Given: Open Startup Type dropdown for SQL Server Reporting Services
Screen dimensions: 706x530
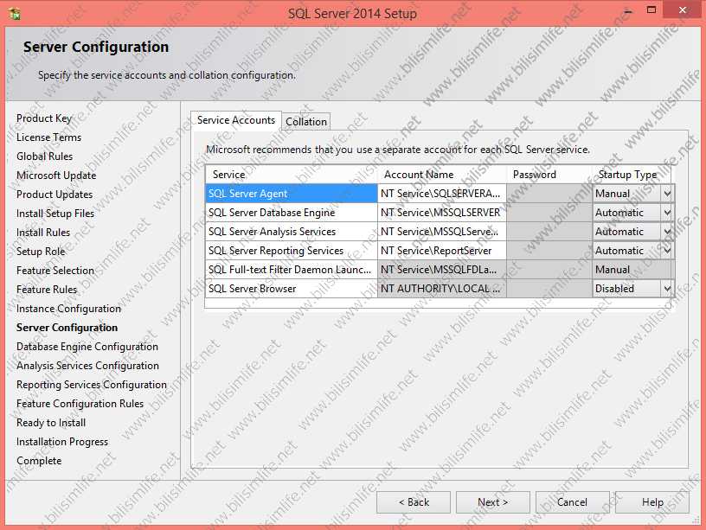Looking at the screenshot, I should point(667,251).
